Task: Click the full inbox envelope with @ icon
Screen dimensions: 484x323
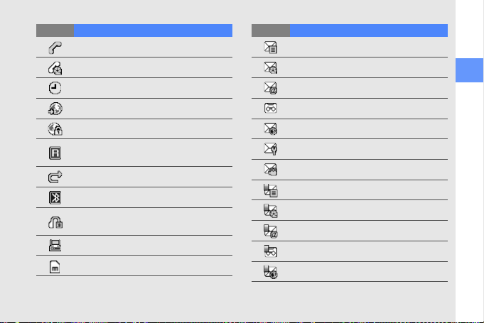Action: [x=271, y=231]
